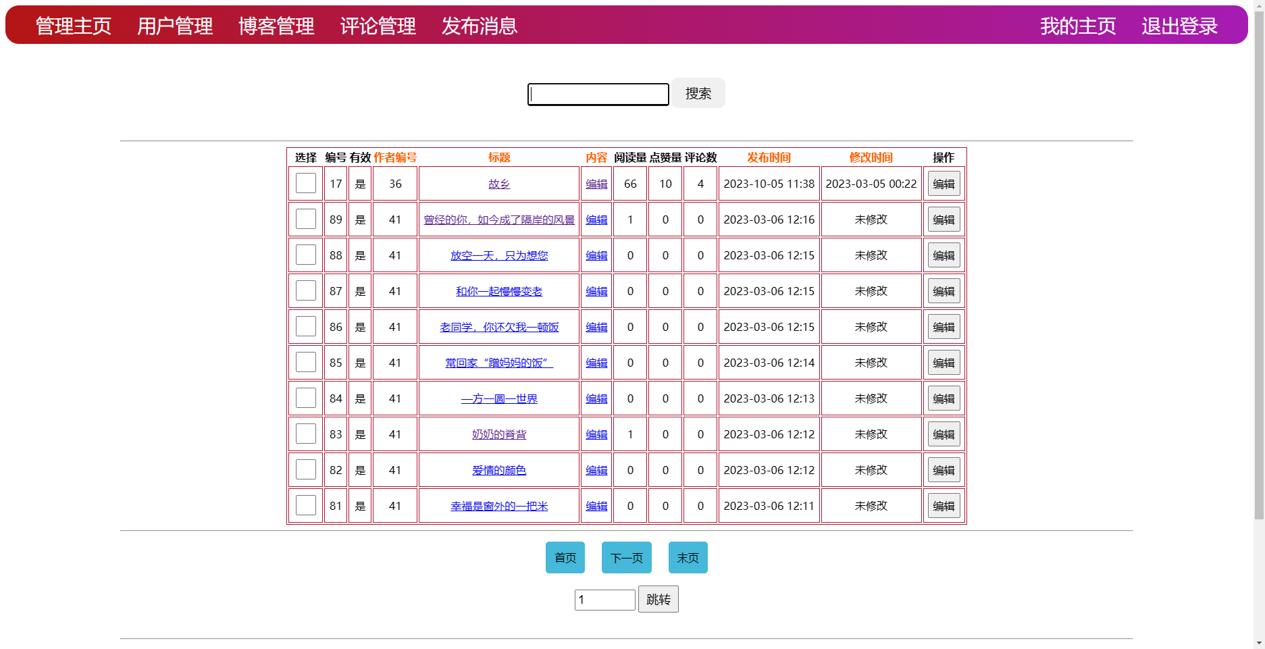Screen dimensions: 1265x649
Task: Switch to the 评论管理 page
Action: (378, 26)
